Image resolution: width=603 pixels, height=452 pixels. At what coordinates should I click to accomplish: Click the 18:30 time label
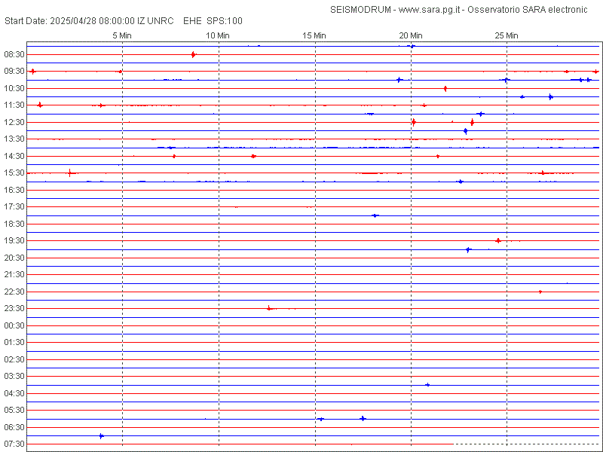[14, 224]
